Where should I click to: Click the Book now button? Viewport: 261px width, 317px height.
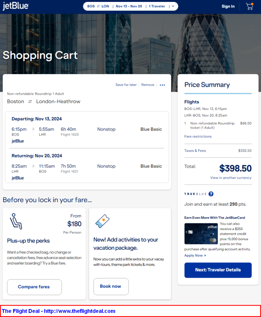[x=111, y=287]
